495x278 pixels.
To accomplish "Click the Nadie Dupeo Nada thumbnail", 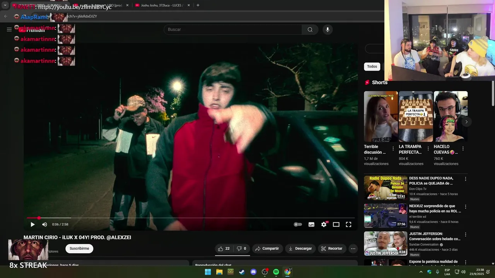I will coord(386,188).
